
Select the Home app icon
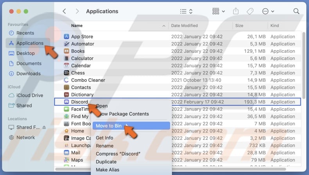(66, 131)
